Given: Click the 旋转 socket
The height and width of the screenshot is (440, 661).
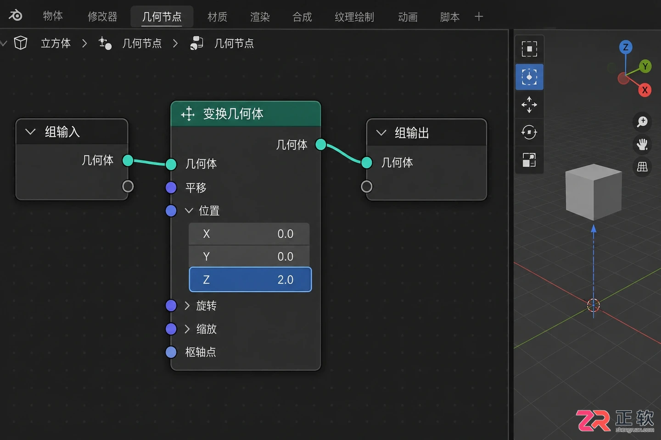Looking at the screenshot, I should click(x=171, y=306).
